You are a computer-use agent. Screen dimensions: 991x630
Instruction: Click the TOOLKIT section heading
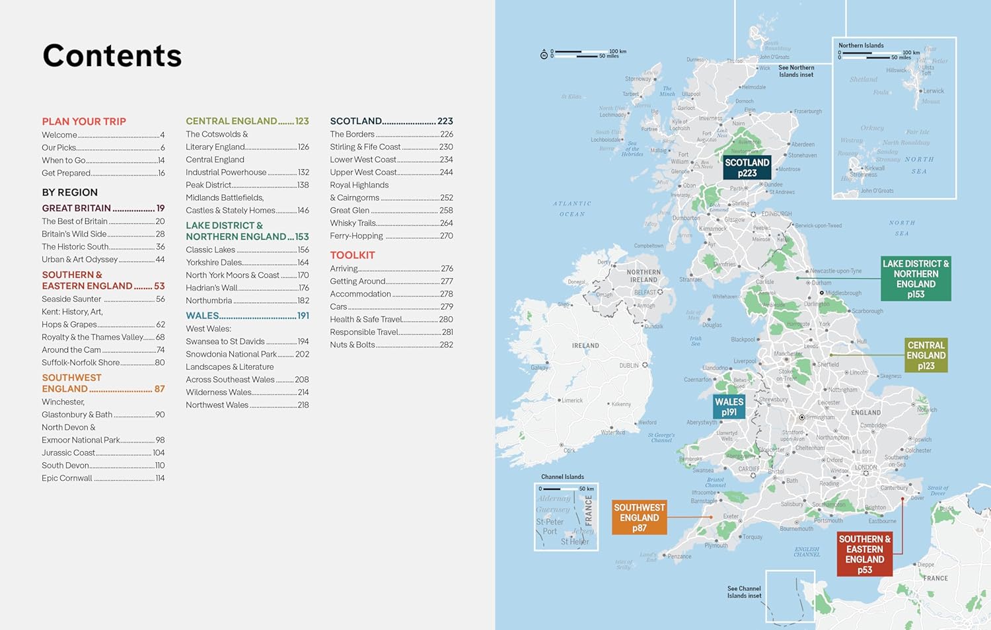pos(352,255)
